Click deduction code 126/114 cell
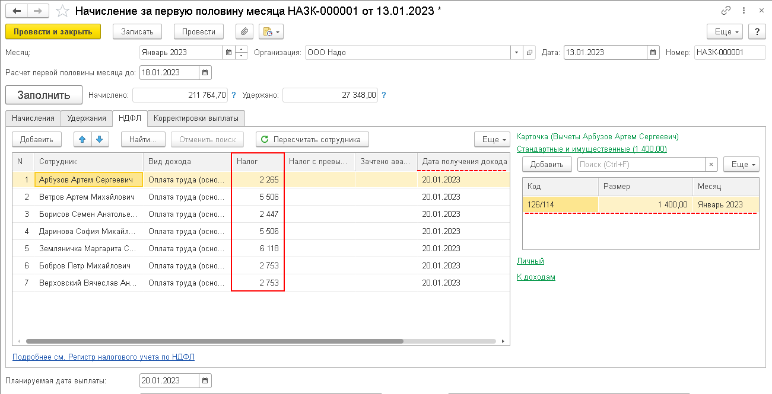This screenshot has height=394, width=772. (561, 204)
